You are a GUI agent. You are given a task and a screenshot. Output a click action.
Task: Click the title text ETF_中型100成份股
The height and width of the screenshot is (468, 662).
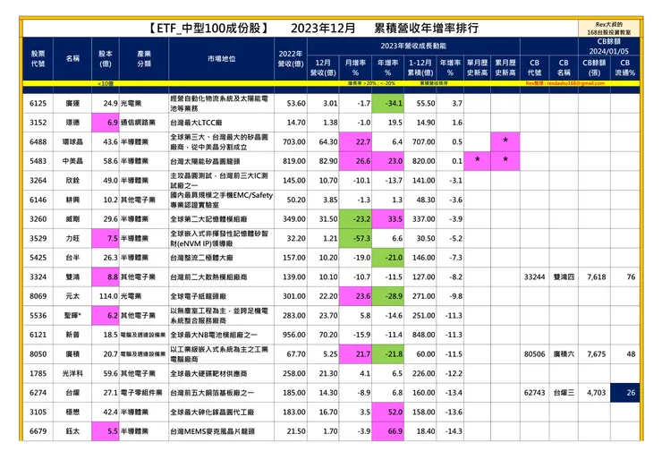click(x=208, y=29)
